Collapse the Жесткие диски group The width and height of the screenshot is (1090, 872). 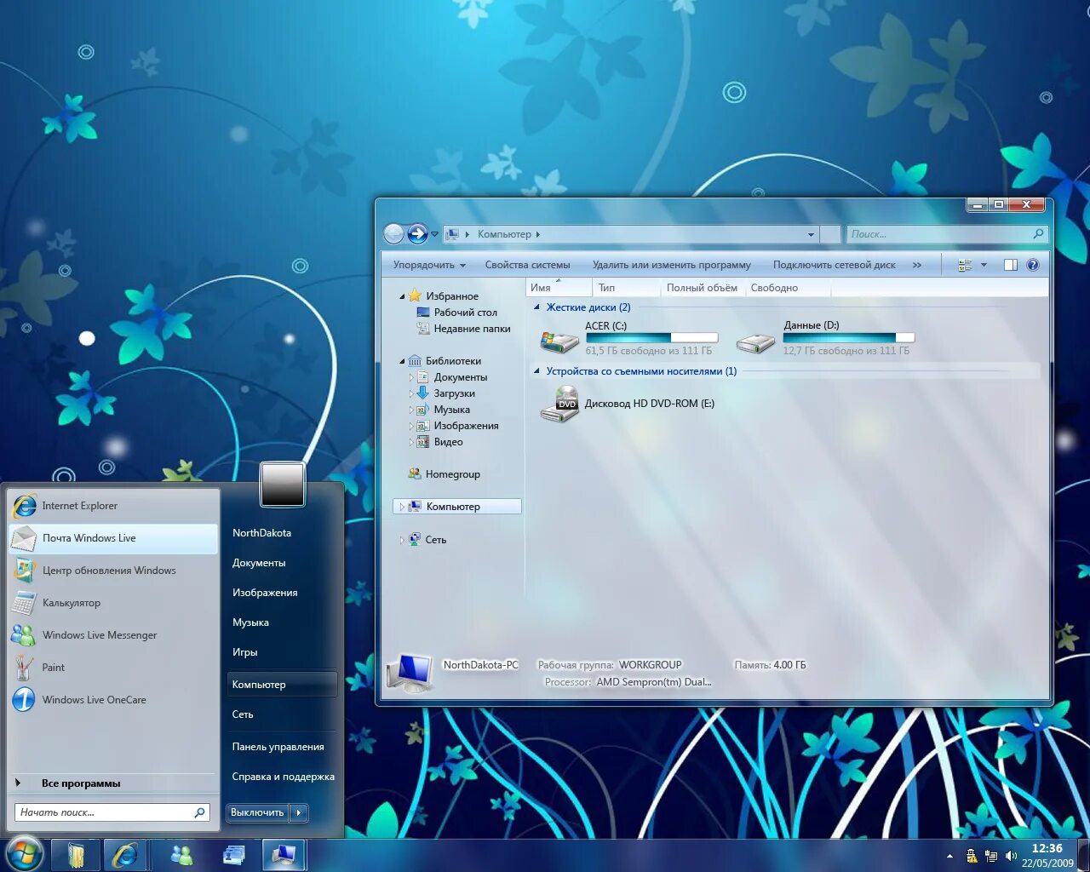536,307
